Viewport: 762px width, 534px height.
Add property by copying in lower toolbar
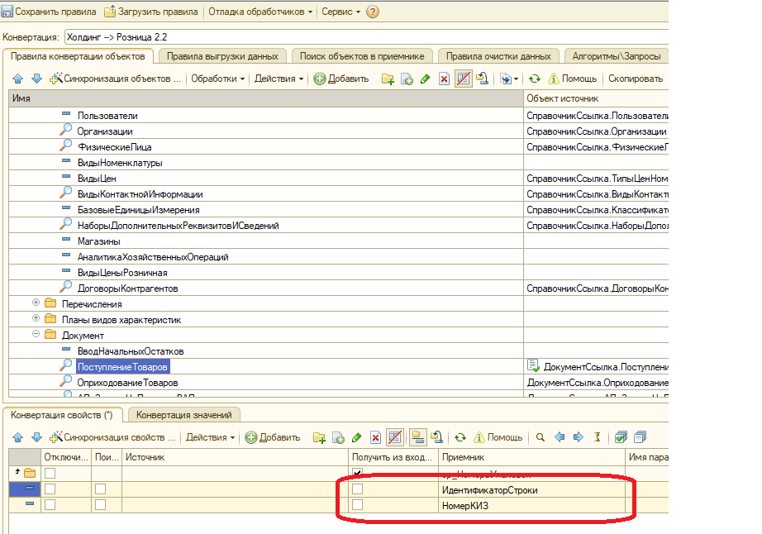338,437
